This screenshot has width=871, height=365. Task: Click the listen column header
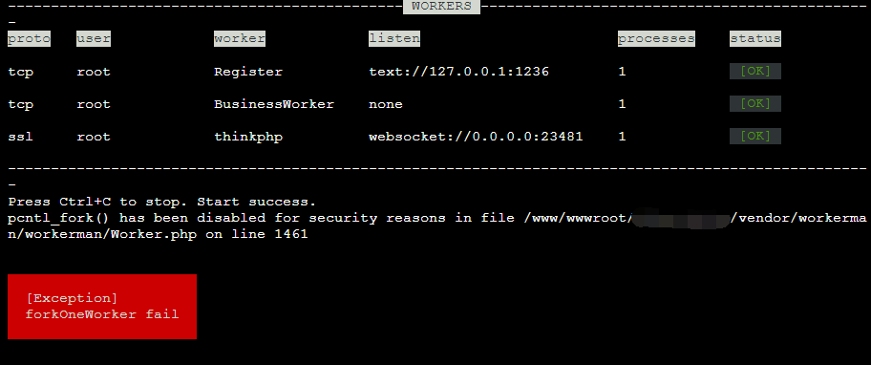394,38
